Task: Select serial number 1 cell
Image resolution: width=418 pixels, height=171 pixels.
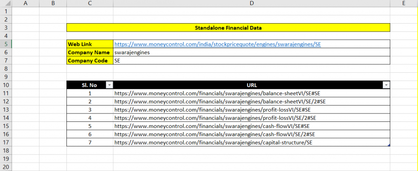Action: (90, 93)
